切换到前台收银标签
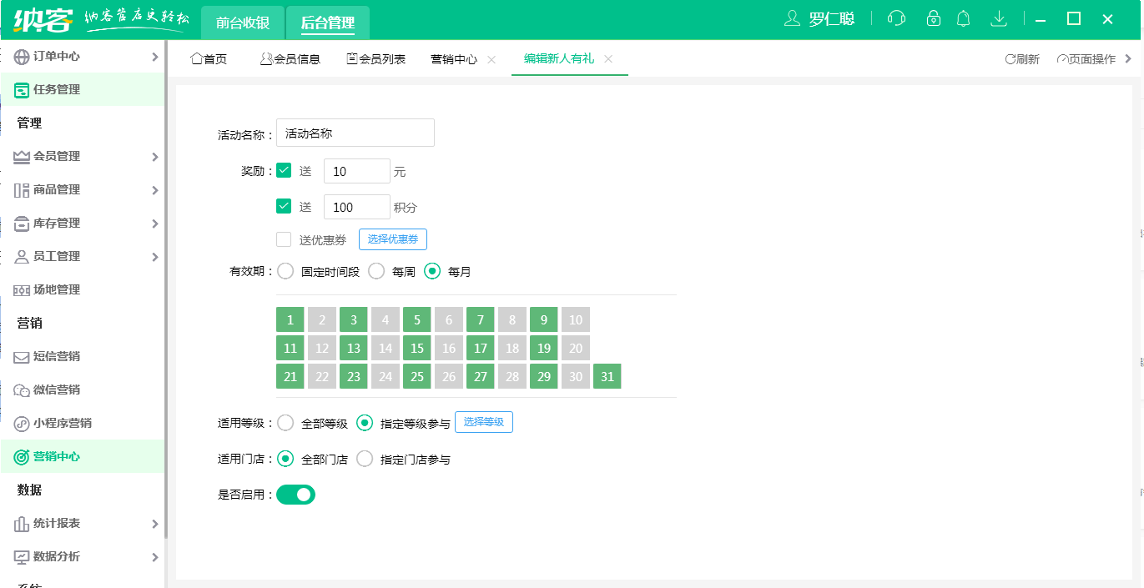The image size is (1144, 588). (241, 23)
